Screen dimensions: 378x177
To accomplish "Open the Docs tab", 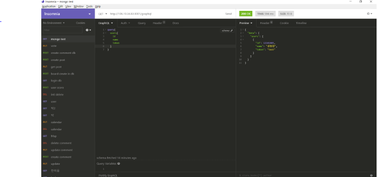I will pos(175,23).
